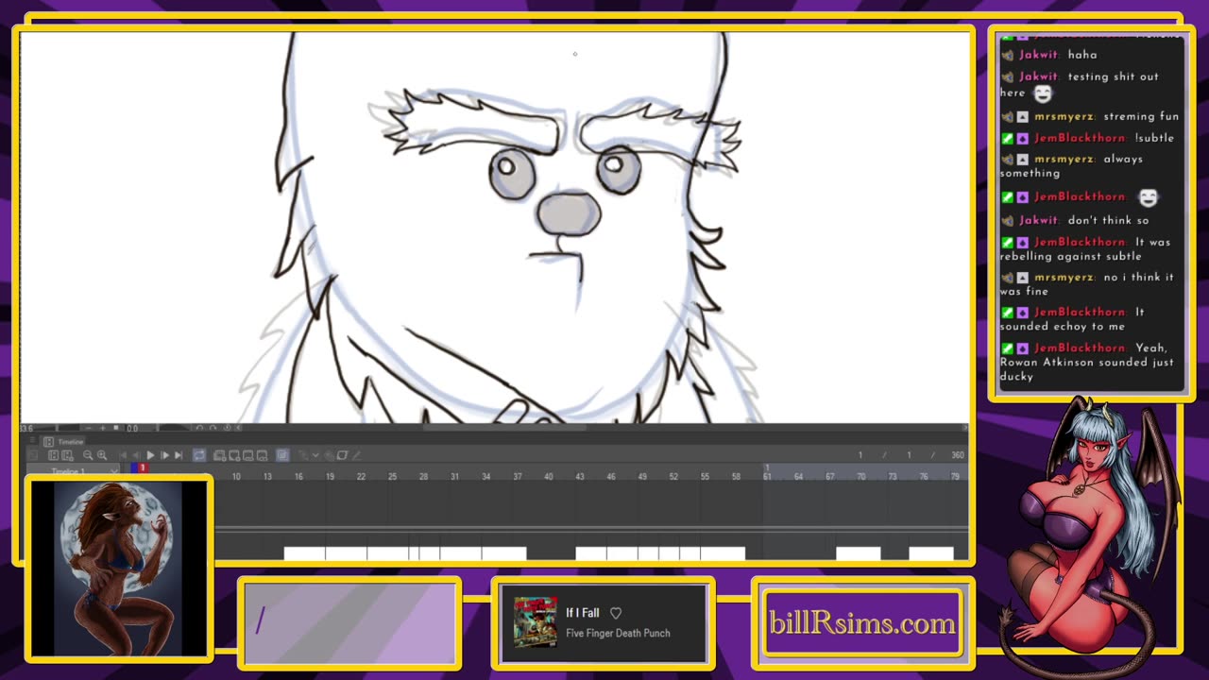This screenshot has width=1209, height=680.
Task: Click the canvas horizontal scrollbar
Action: coord(505,428)
